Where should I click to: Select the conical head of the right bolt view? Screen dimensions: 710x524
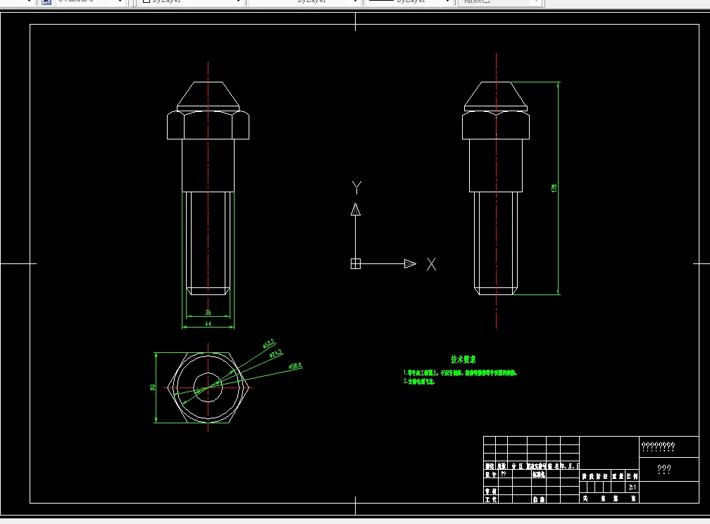pyautogui.click(x=496, y=94)
